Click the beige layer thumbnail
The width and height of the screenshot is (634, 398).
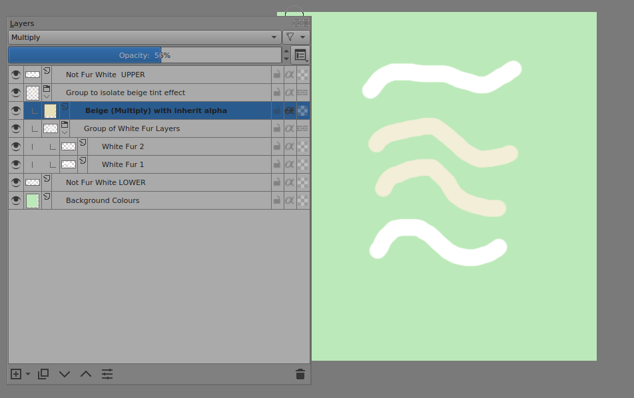[50, 110]
